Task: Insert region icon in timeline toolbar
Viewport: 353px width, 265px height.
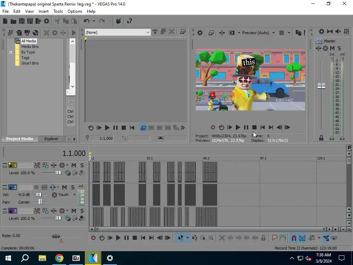Action: 283,238
